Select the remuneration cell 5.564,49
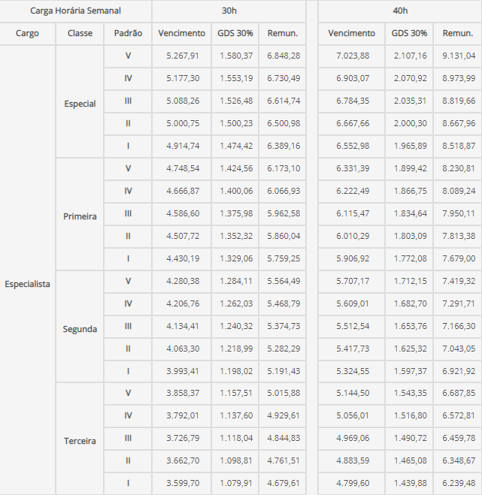The height and width of the screenshot is (495, 482). [x=283, y=281]
